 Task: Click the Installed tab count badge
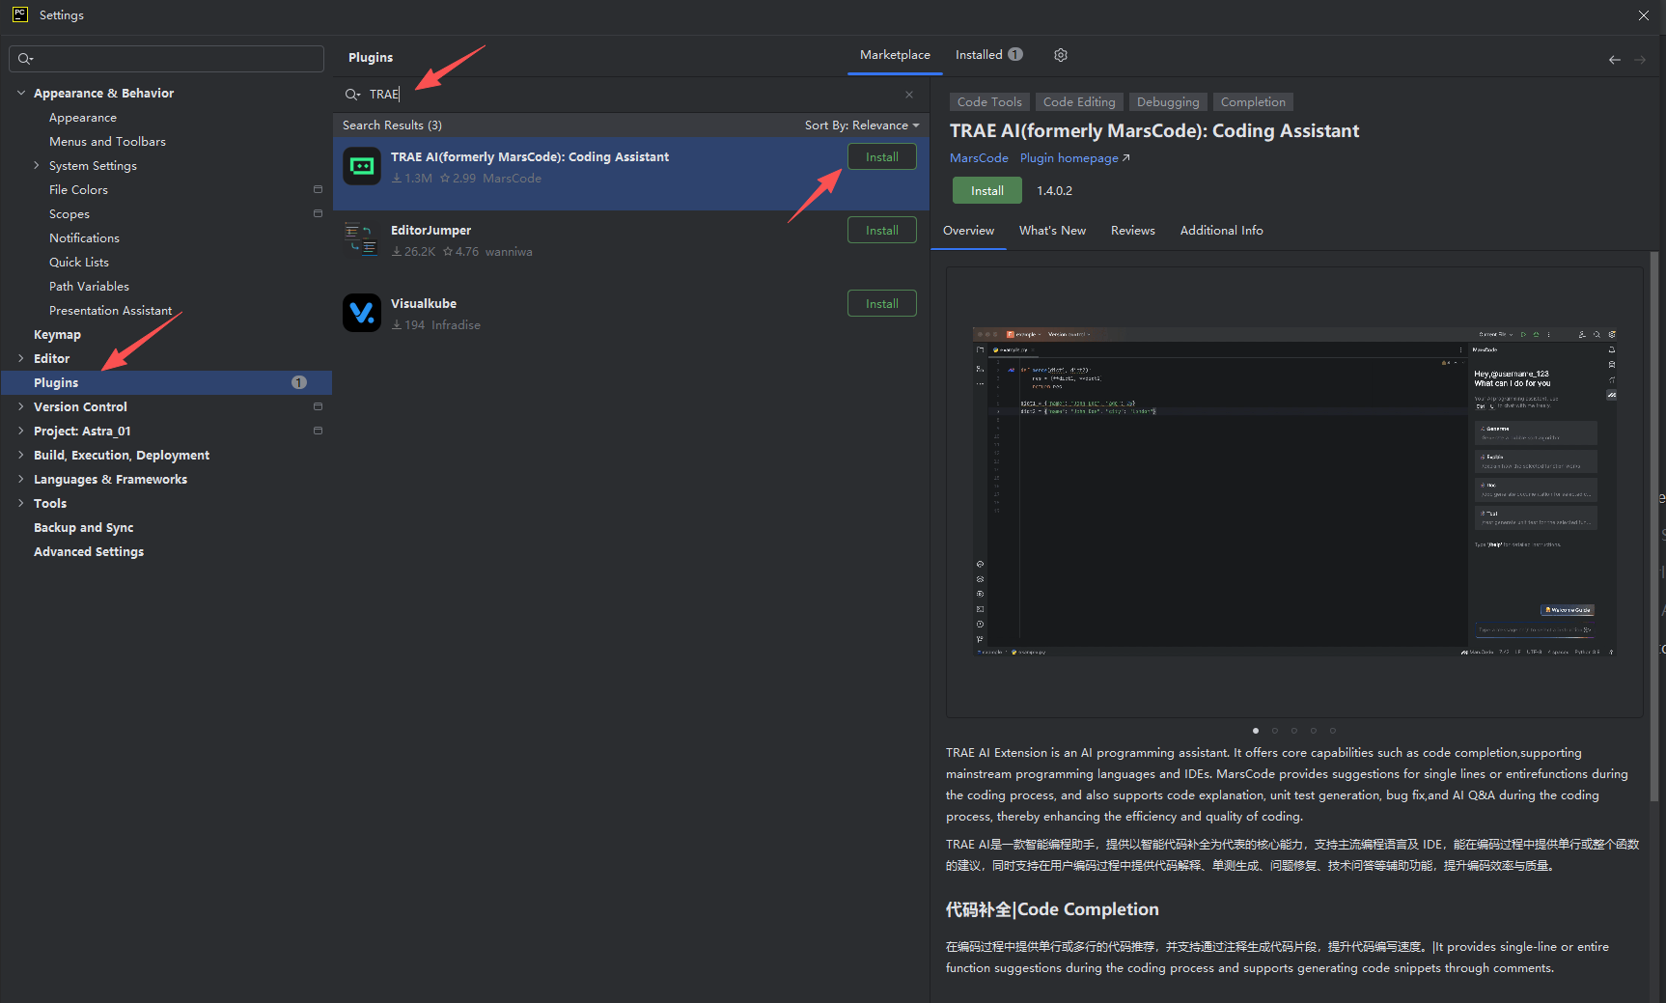[x=1015, y=54]
